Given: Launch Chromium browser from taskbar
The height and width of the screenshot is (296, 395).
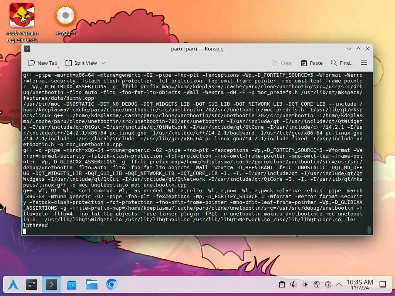Looking at the screenshot, I should pos(111,285).
